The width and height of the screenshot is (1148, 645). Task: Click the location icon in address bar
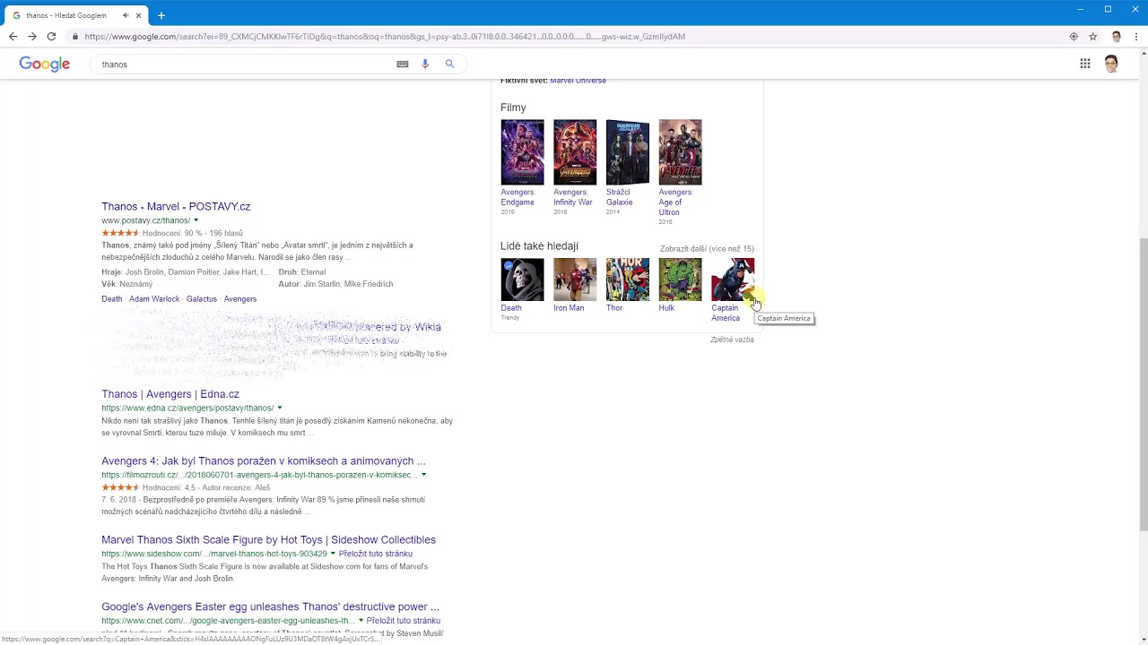tap(1074, 37)
